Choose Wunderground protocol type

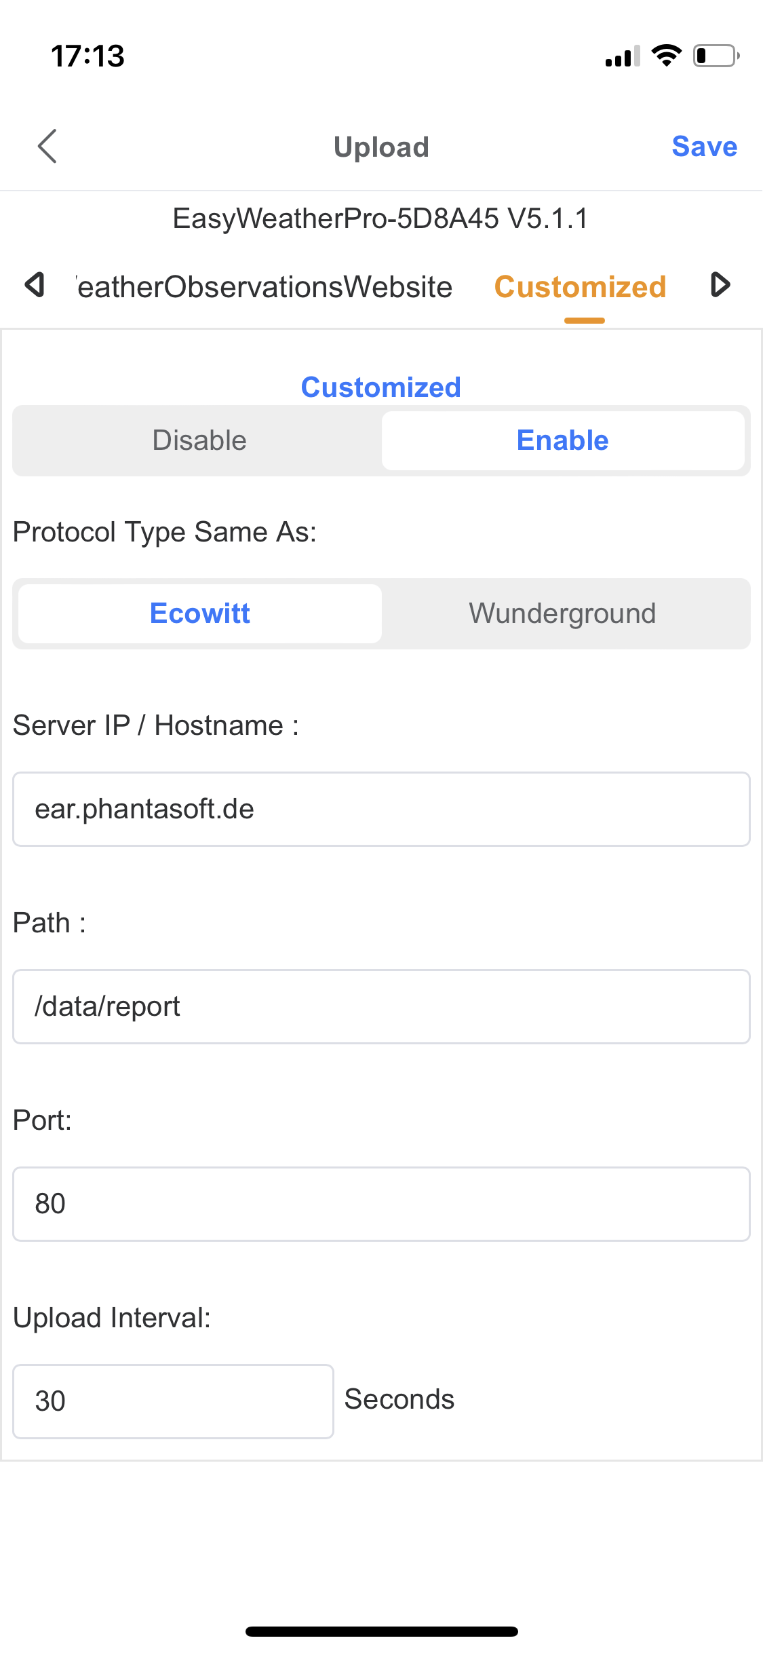(x=563, y=613)
